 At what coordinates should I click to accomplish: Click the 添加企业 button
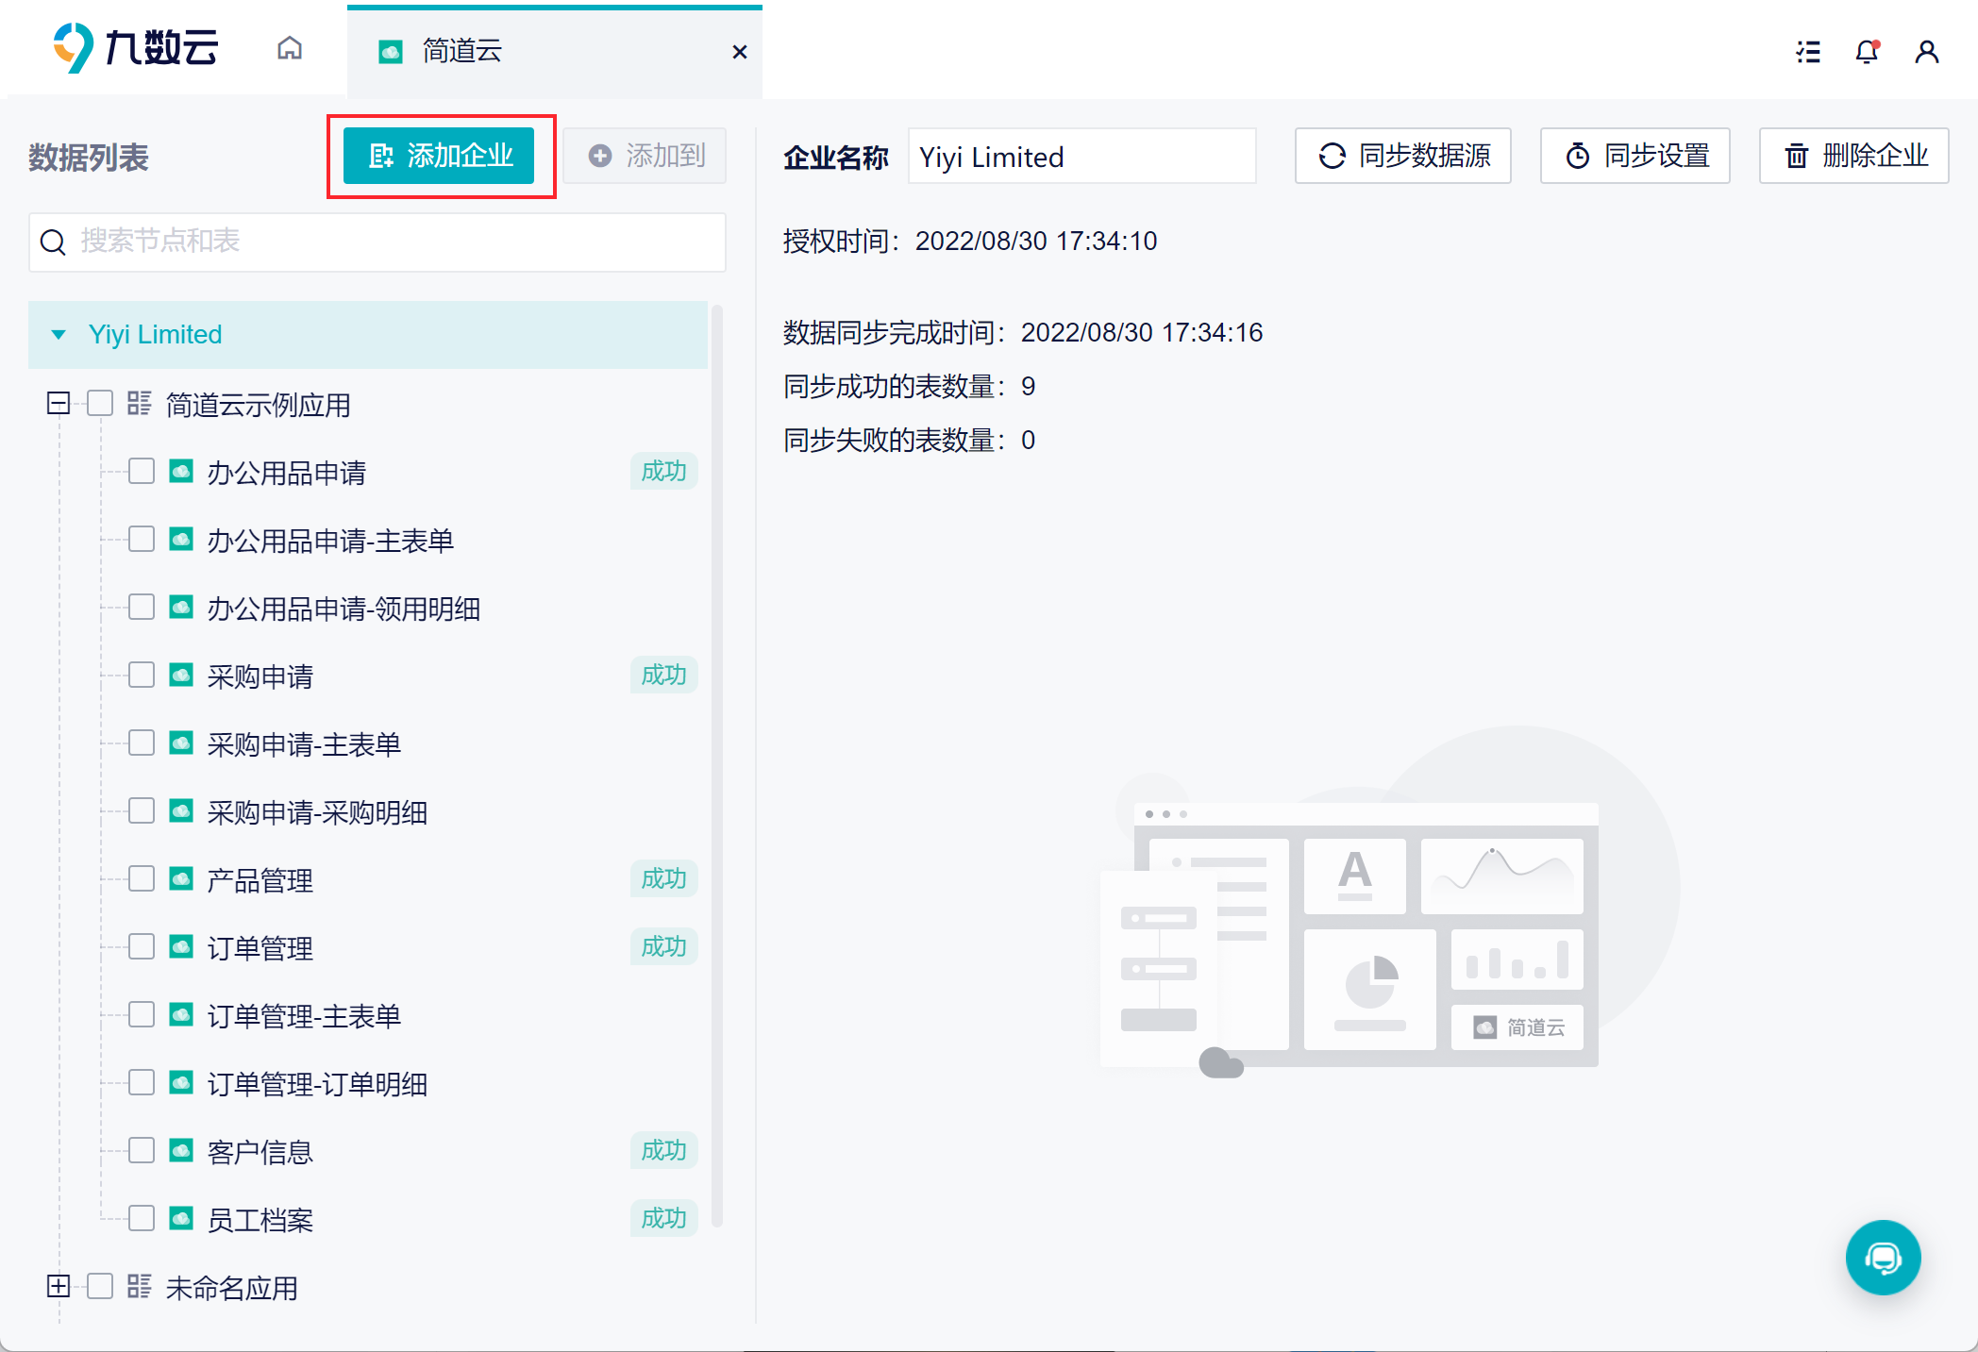click(440, 156)
